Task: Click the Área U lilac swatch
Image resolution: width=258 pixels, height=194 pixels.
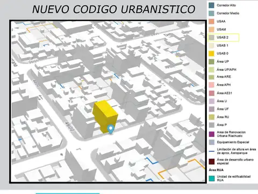Action: click(211, 101)
